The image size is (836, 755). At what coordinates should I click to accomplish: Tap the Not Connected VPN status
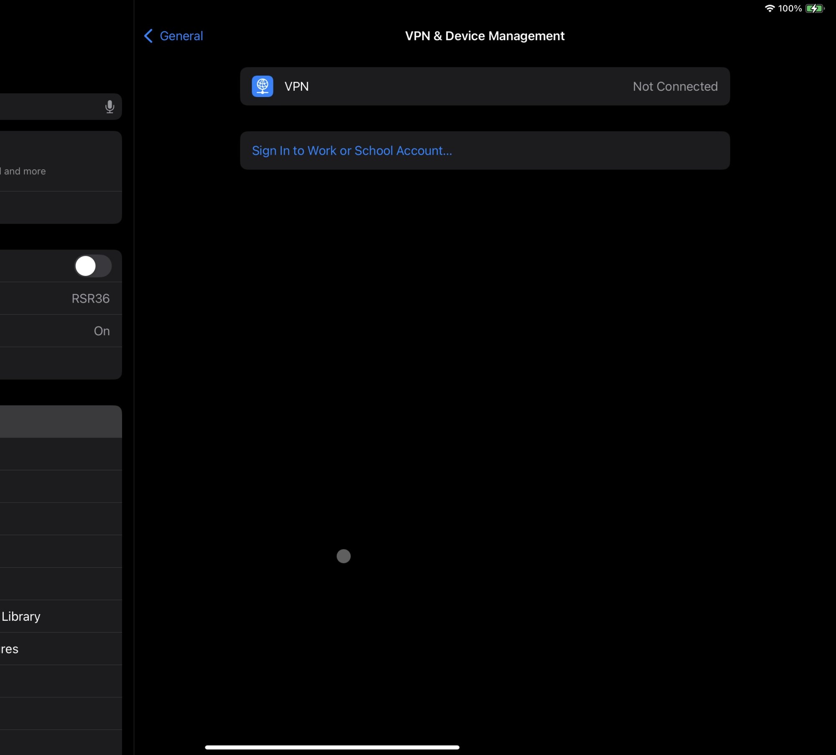[675, 87]
